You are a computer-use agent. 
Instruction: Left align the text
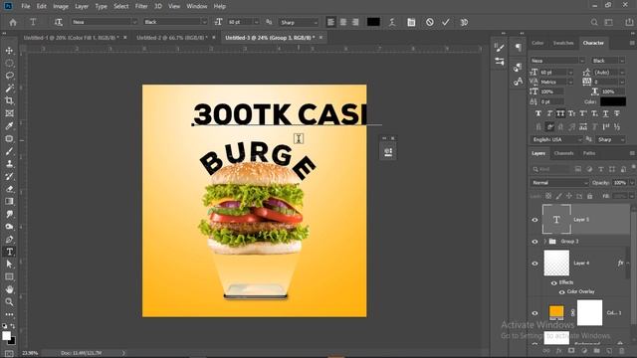(x=330, y=22)
